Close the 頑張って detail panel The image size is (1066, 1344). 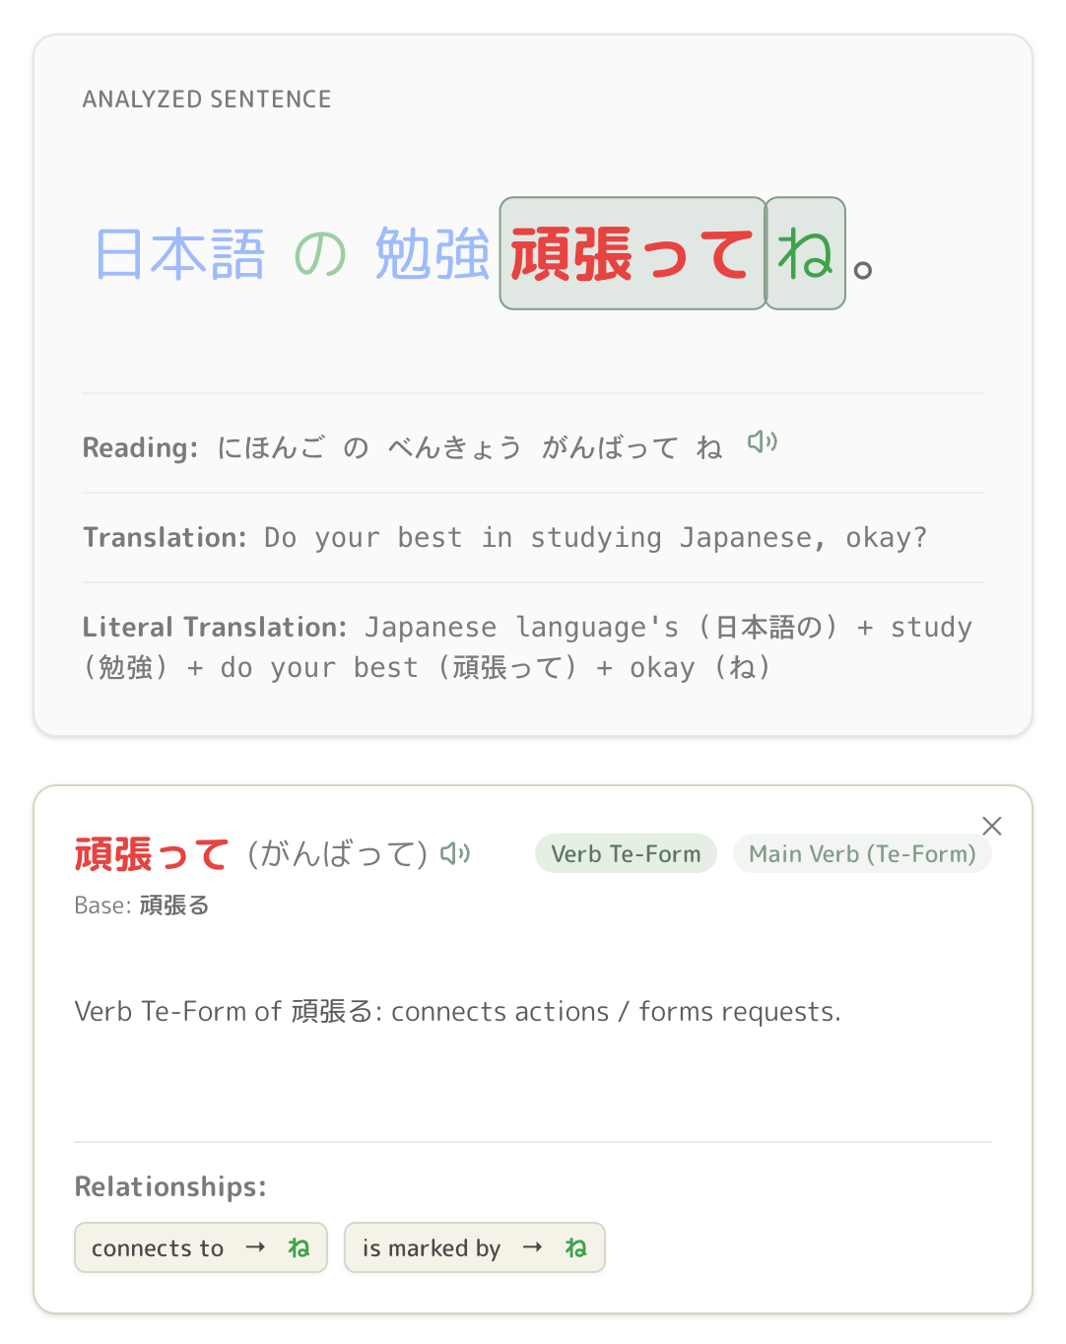[992, 826]
